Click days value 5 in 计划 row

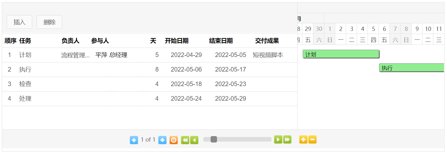pyautogui.click(x=157, y=55)
